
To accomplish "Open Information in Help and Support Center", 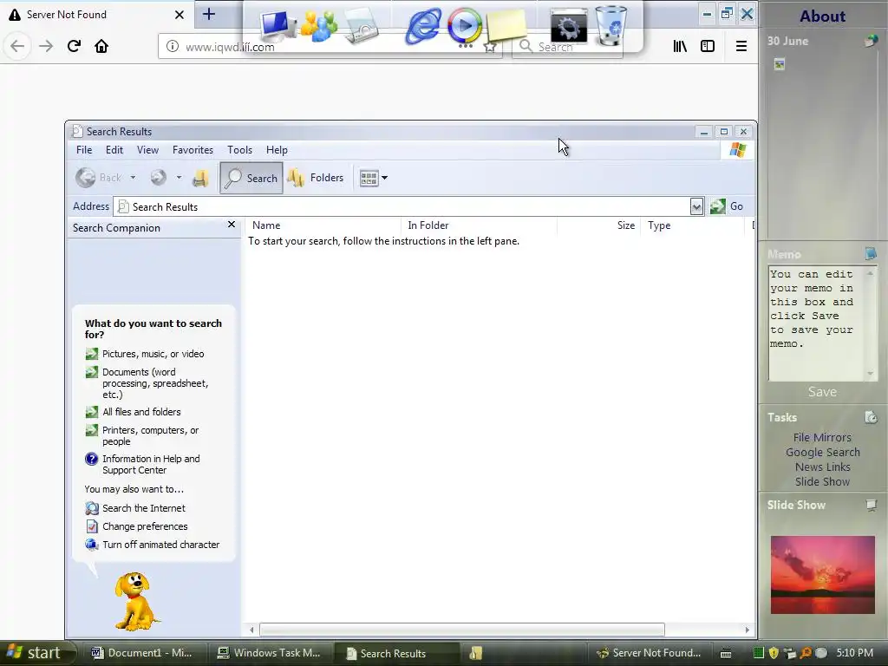I will 151,465.
